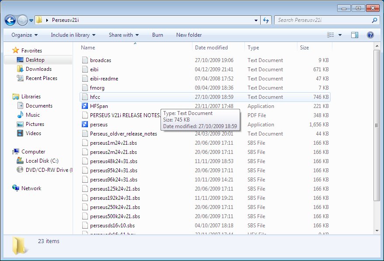Click the folder icon in details pane
384x261 pixels.
tap(19, 246)
